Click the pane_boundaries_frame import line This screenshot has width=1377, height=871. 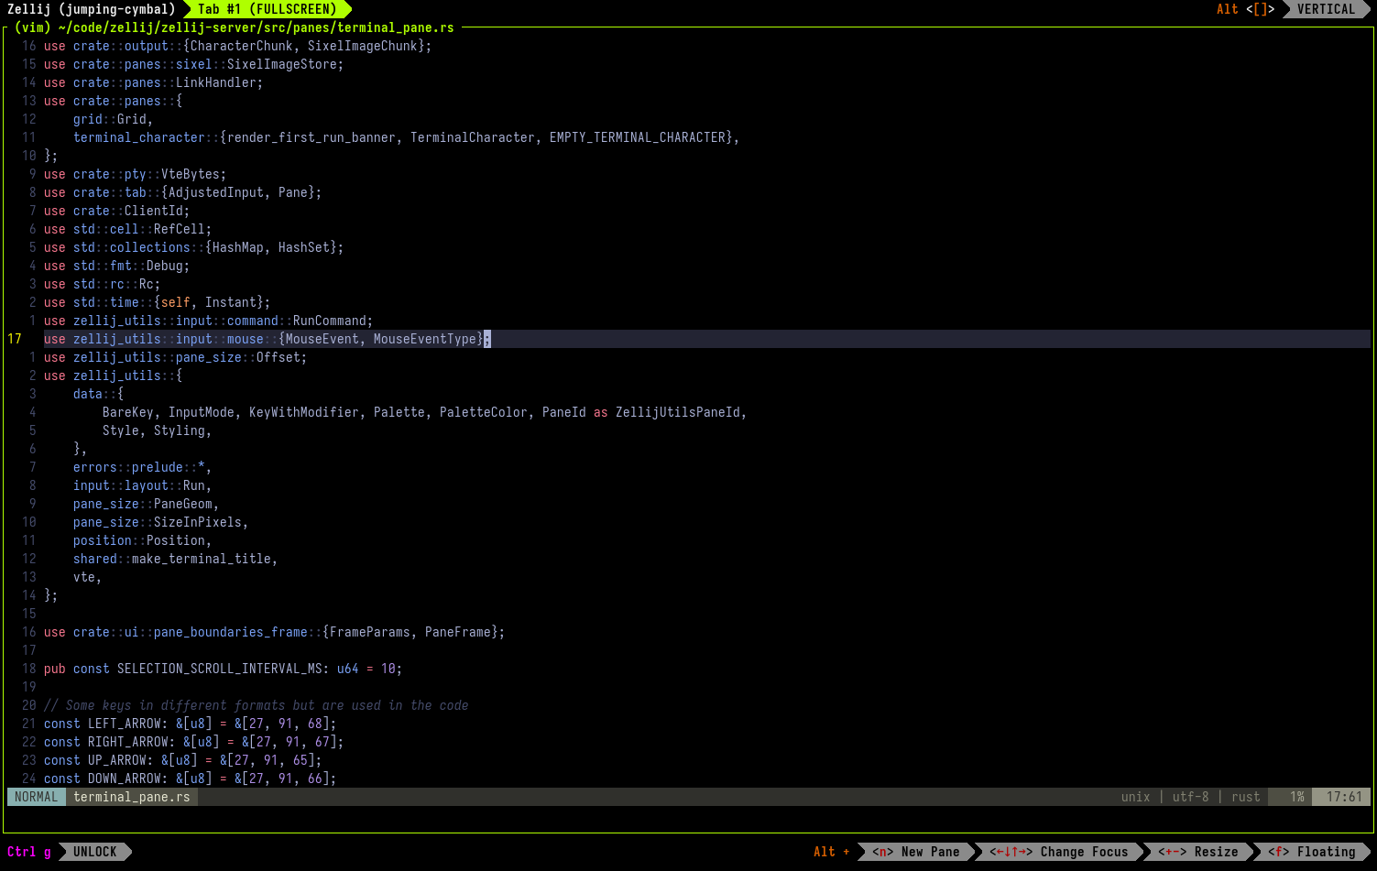(x=275, y=632)
